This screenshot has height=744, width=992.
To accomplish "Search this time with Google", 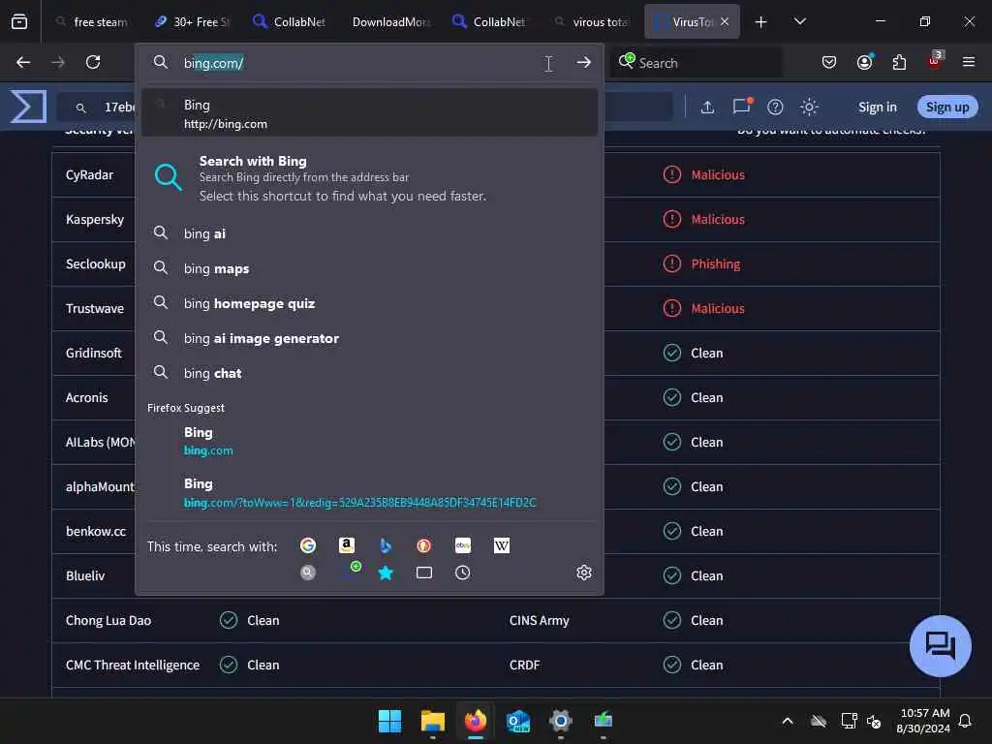I will [x=308, y=545].
